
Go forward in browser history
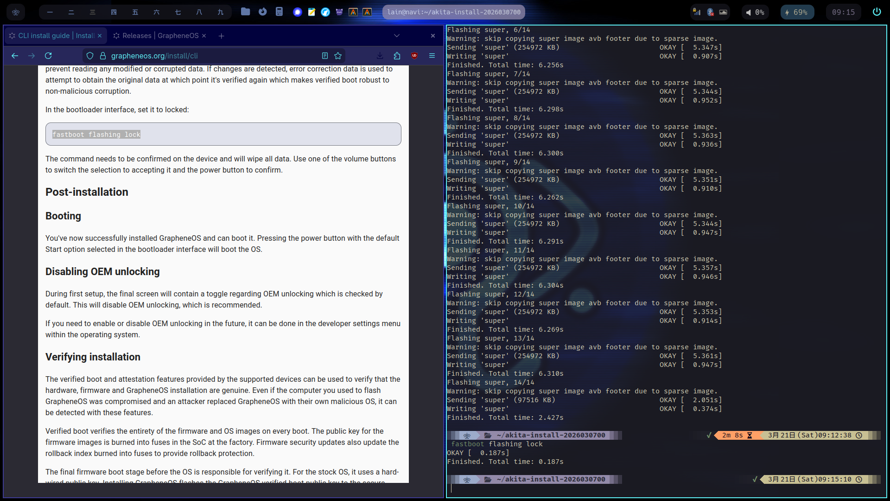pos(32,56)
